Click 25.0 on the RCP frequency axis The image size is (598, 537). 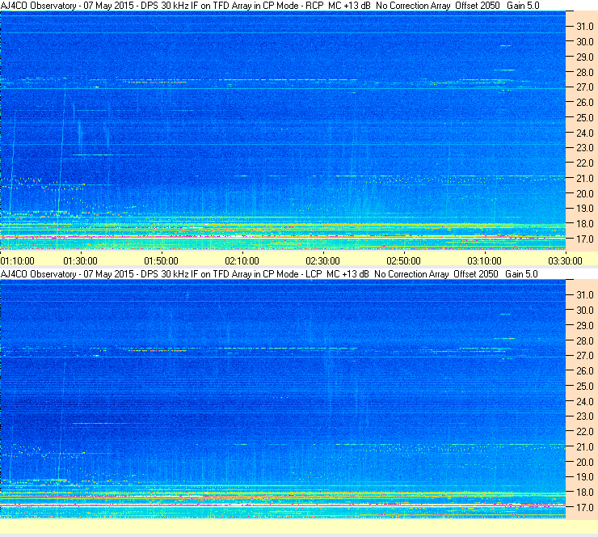[x=585, y=117]
